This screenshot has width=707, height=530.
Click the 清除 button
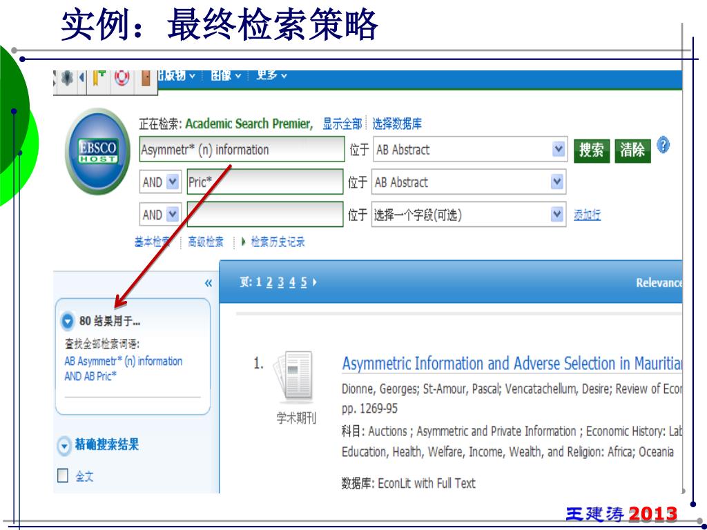click(x=632, y=150)
